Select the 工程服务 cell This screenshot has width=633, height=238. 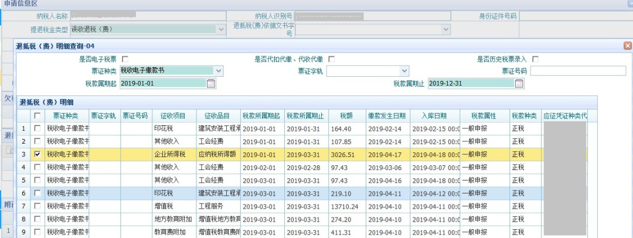[219, 206]
